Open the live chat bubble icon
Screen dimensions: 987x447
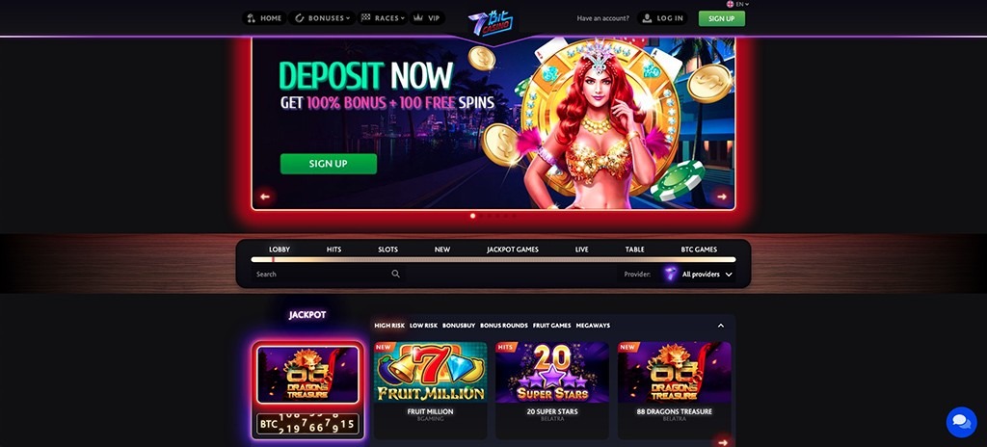tap(961, 422)
